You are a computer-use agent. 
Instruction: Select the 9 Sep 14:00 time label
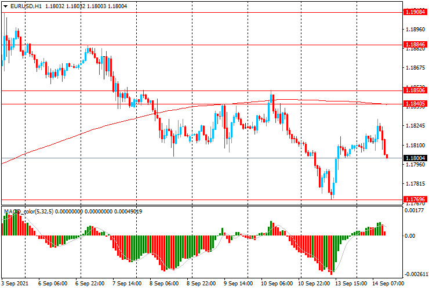point(238,283)
